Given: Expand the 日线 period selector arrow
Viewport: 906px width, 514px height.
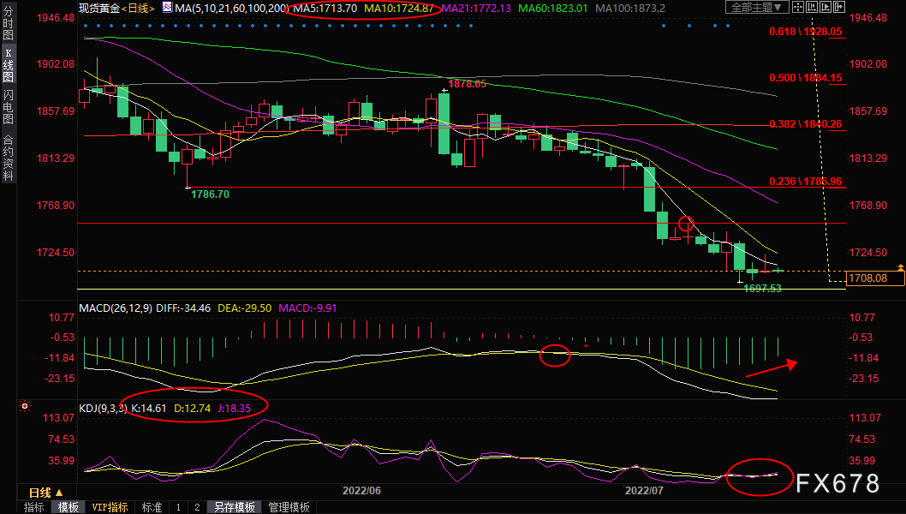Looking at the screenshot, I should point(59,493).
